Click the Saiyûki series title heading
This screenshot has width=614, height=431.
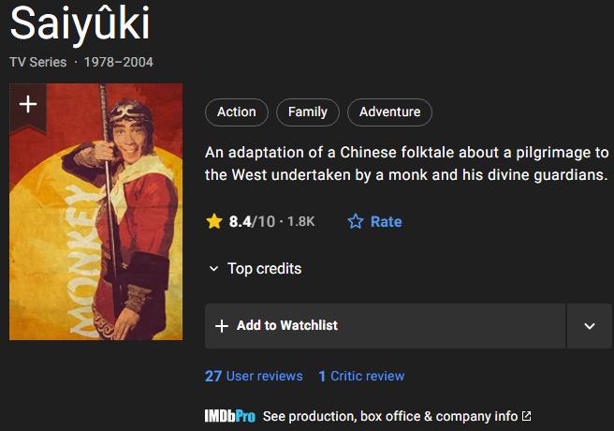[80, 25]
